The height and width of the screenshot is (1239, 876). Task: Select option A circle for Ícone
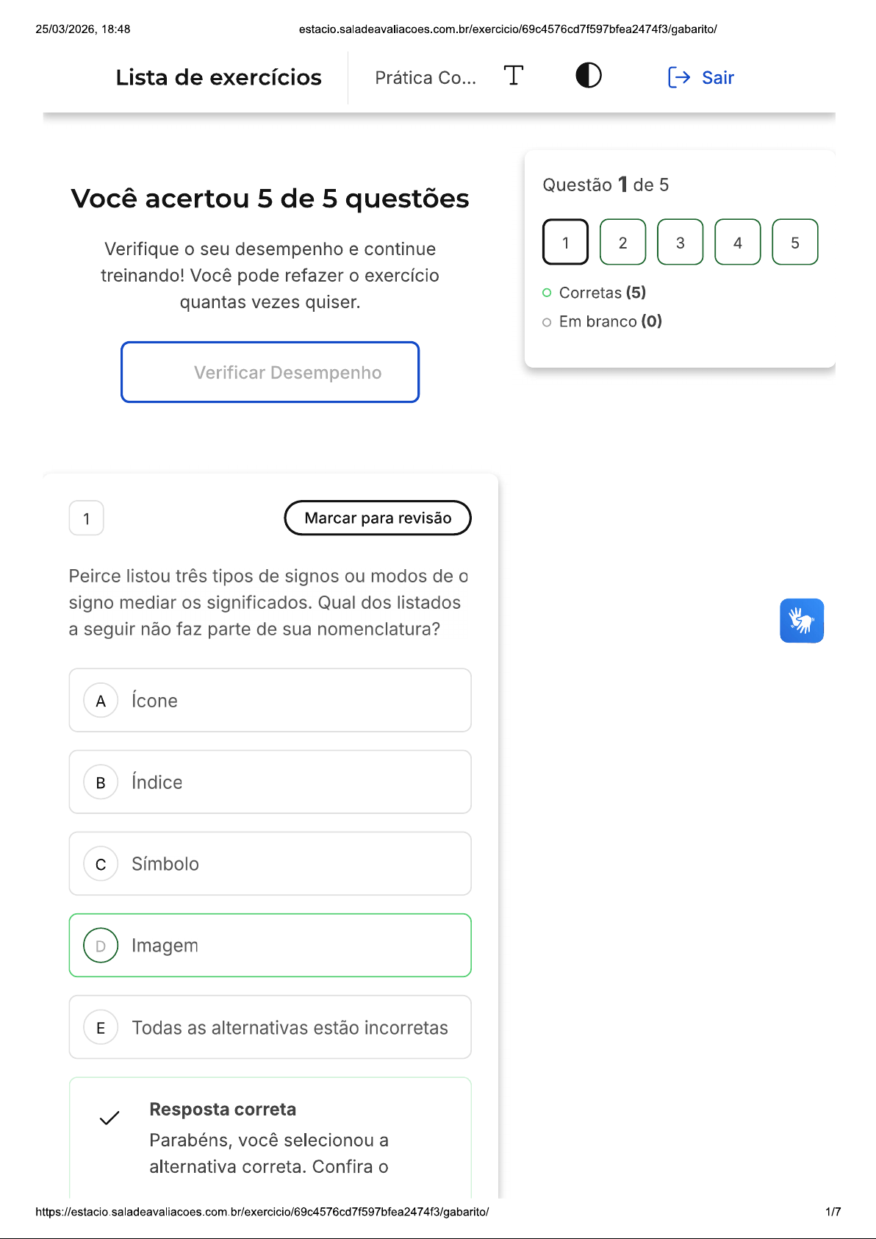pos(101,701)
